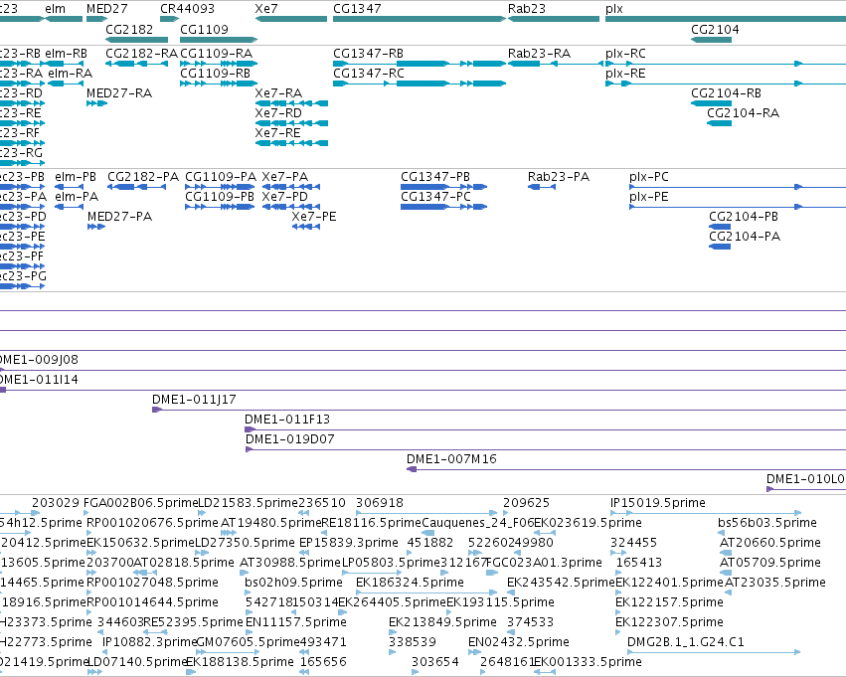
Task: Select transcript CG2104-RB
Action: coord(711,103)
